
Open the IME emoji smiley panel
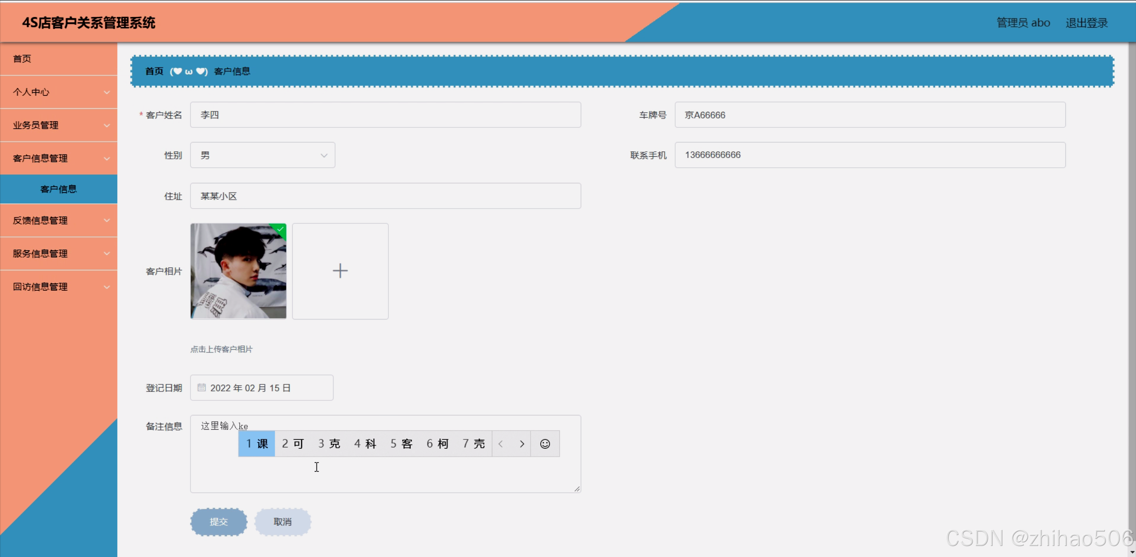(545, 444)
